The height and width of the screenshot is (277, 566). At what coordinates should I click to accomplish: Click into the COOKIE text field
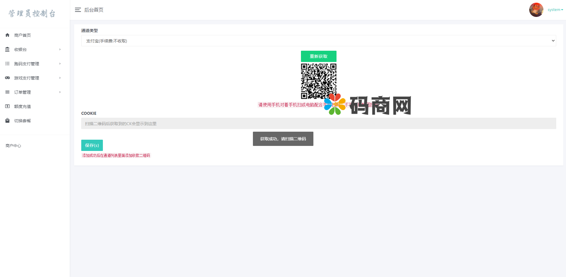tap(318, 124)
